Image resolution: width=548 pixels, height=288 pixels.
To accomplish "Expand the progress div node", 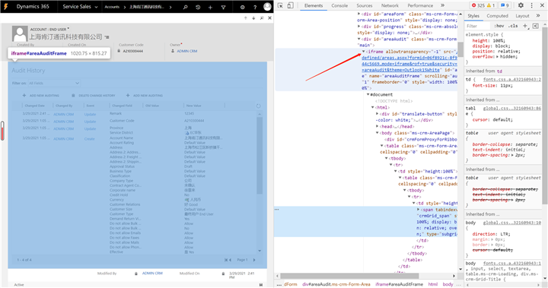I will pyautogui.click(x=358, y=27).
